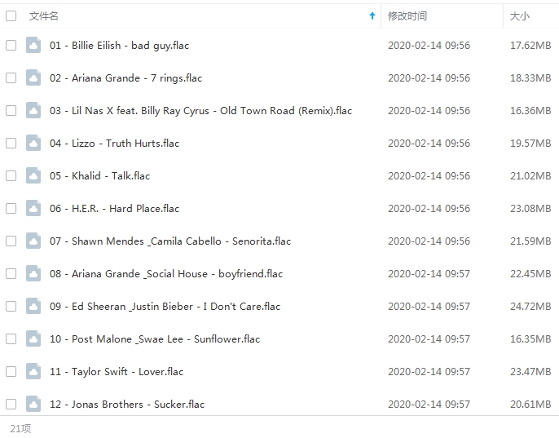Image resolution: width=559 pixels, height=438 pixels.
Task: Click the 21.02MB size value
Action: point(530,175)
